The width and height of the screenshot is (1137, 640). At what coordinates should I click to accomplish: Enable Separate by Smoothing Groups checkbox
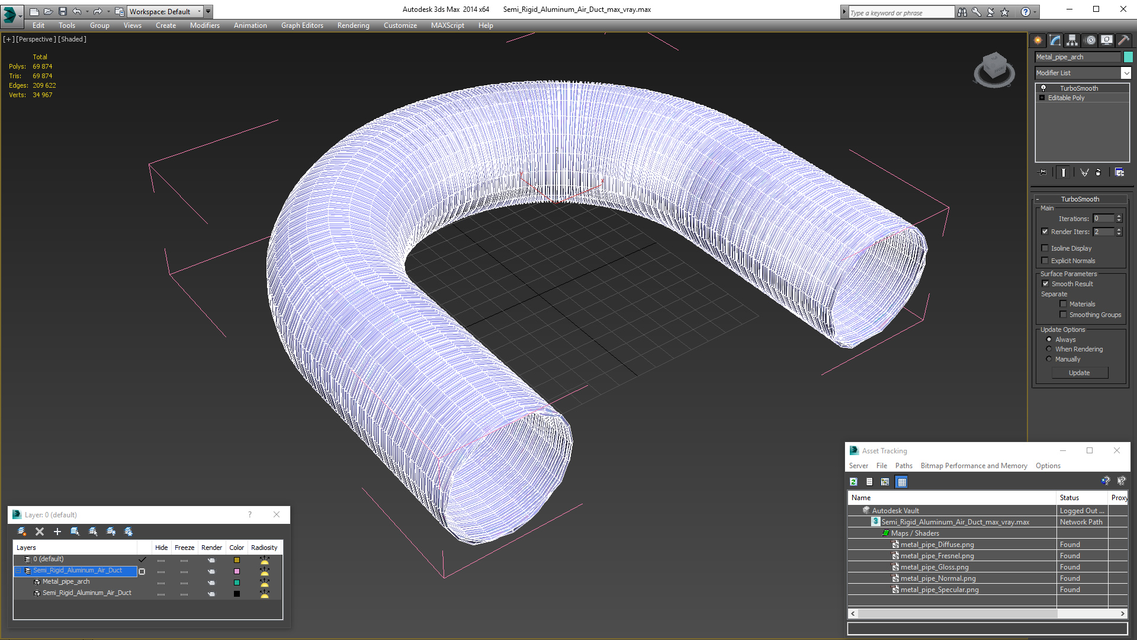click(1064, 315)
